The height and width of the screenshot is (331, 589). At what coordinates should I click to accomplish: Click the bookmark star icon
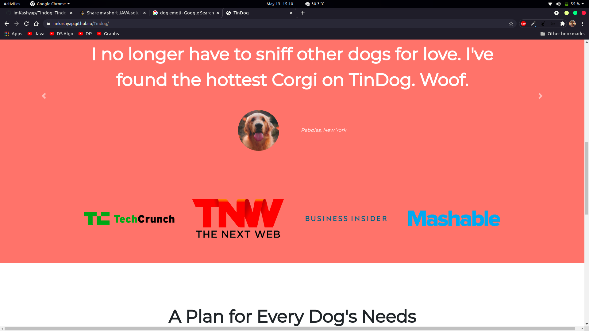click(511, 23)
